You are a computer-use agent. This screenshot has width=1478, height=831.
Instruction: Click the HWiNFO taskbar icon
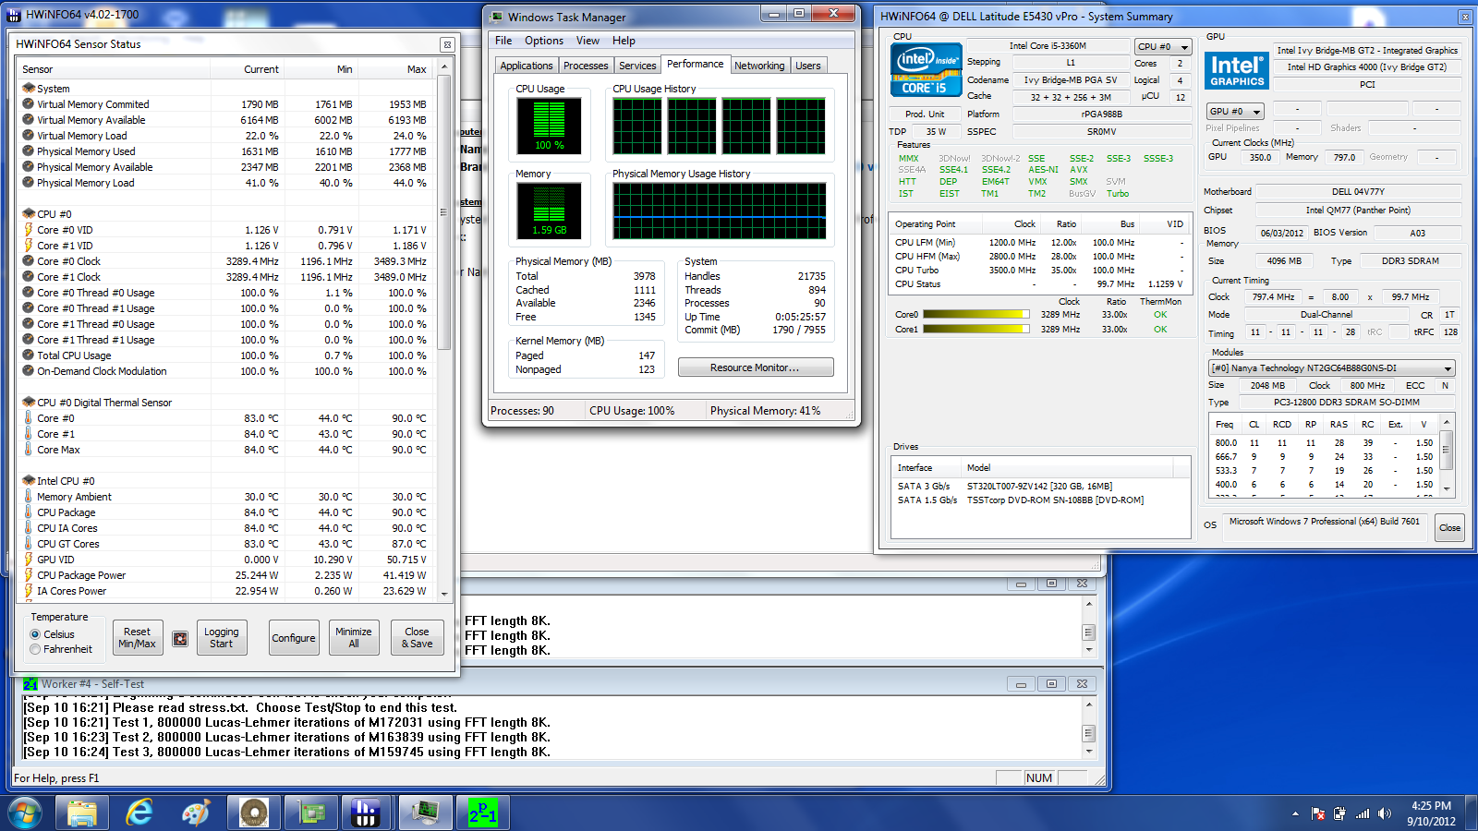coord(367,813)
